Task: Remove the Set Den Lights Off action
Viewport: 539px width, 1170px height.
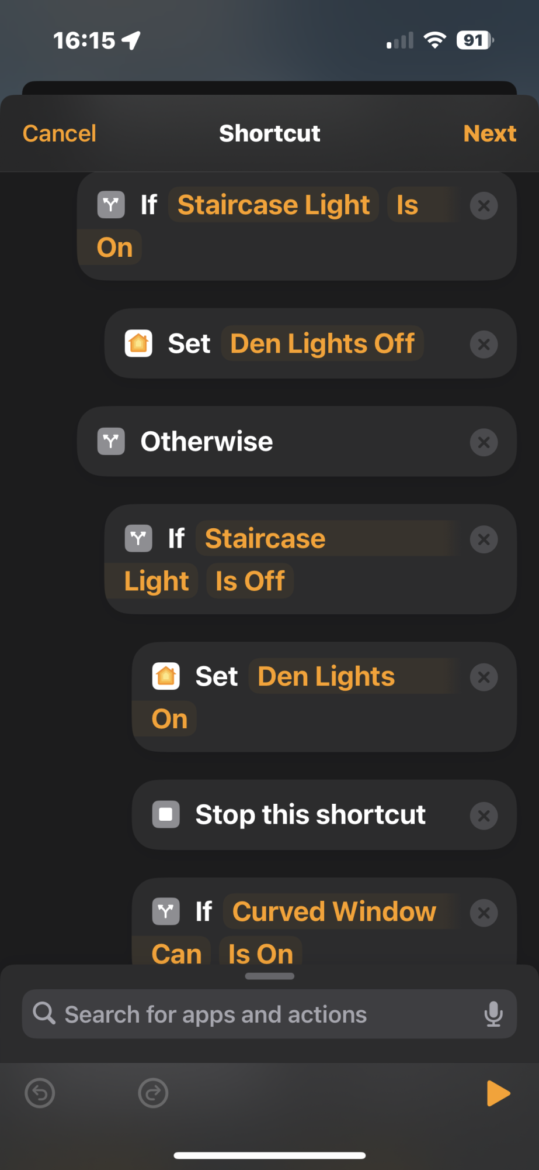Action: coord(484,344)
